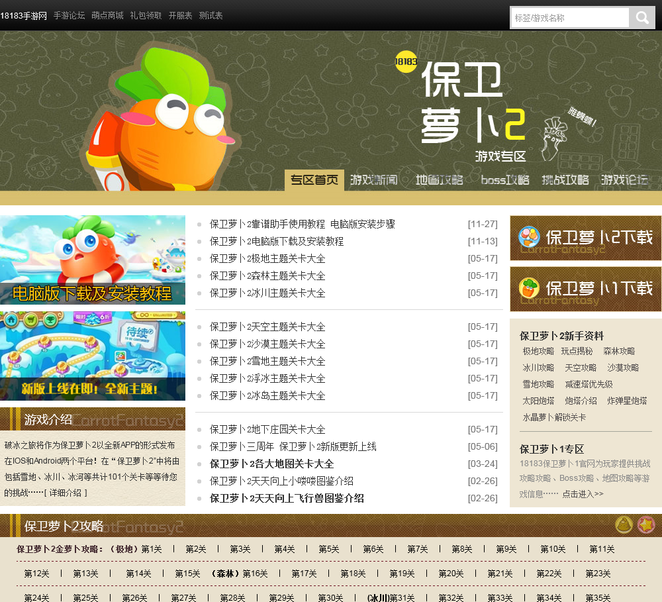Open 新版上线在即 全新主题 banner image
The height and width of the screenshot is (602, 662).
click(x=93, y=356)
